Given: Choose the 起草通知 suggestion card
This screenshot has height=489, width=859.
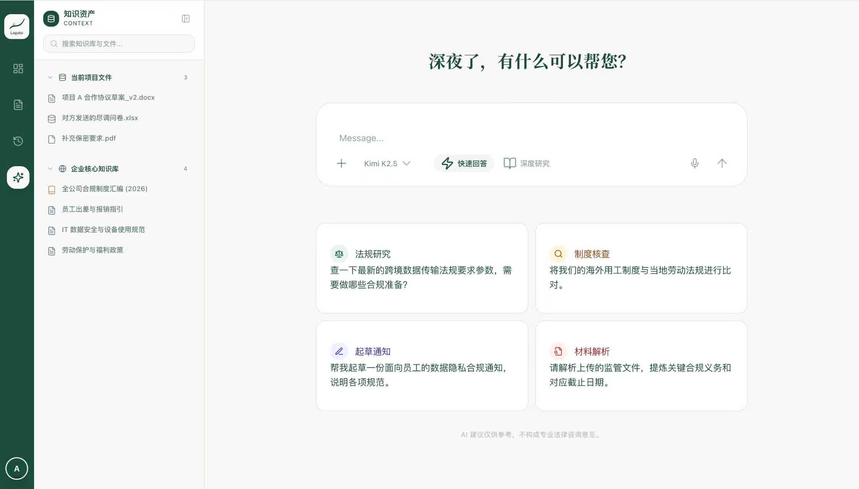Looking at the screenshot, I should pos(422,366).
